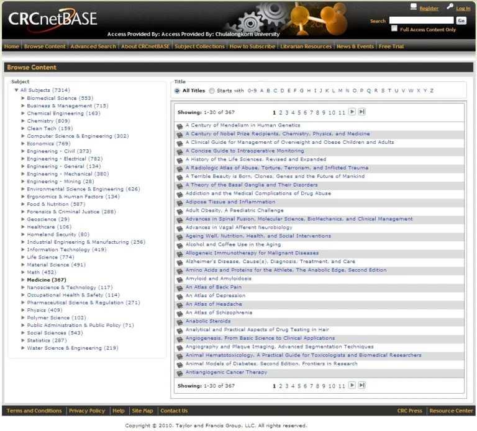The image size is (477, 431).
Task: Expand the Biomedical Science subject
Action: tap(23, 98)
